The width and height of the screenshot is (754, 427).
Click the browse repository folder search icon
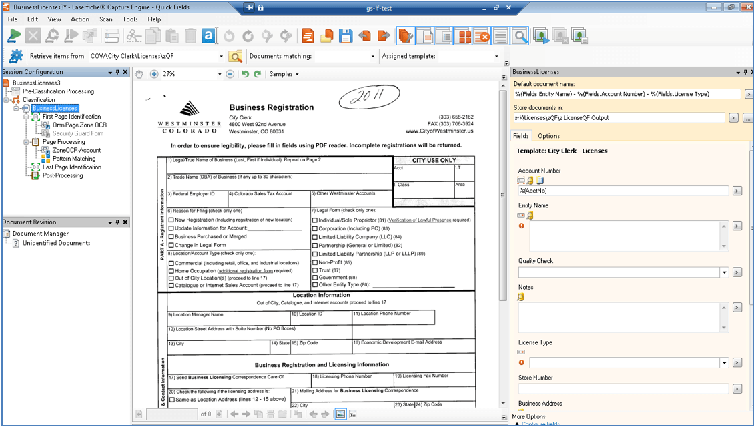235,56
